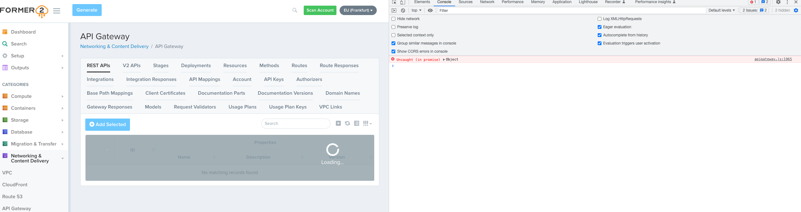
Task: Click the Scan Account button
Action: (320, 10)
